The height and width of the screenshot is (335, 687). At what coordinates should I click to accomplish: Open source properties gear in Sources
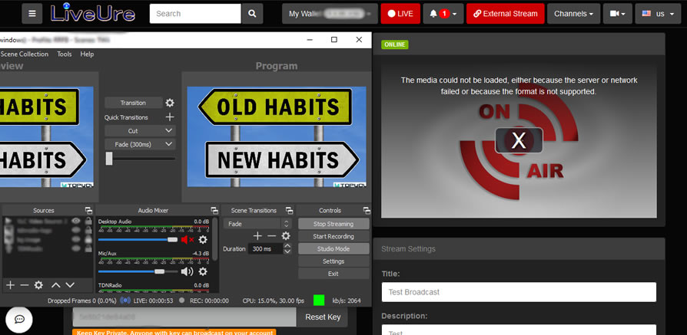(38, 285)
